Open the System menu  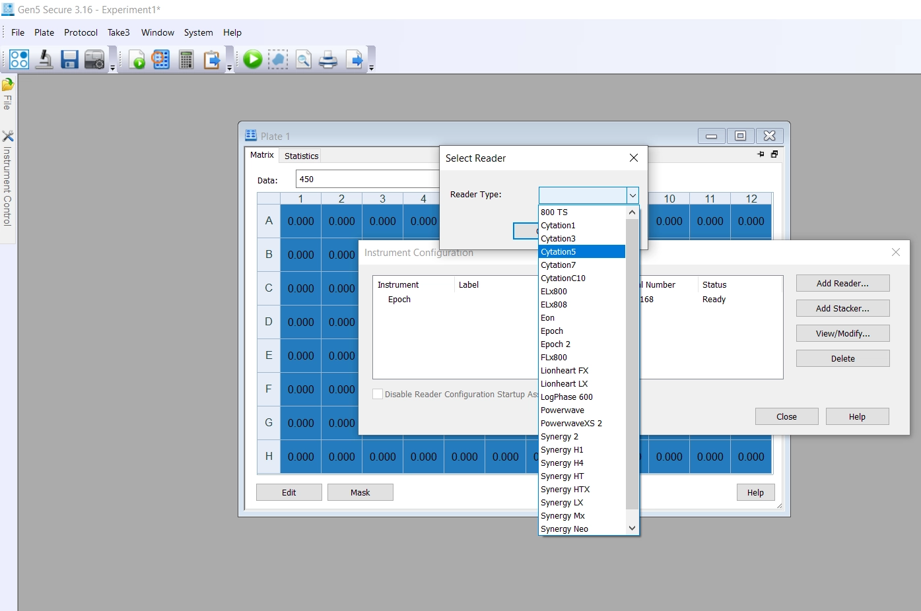198,32
